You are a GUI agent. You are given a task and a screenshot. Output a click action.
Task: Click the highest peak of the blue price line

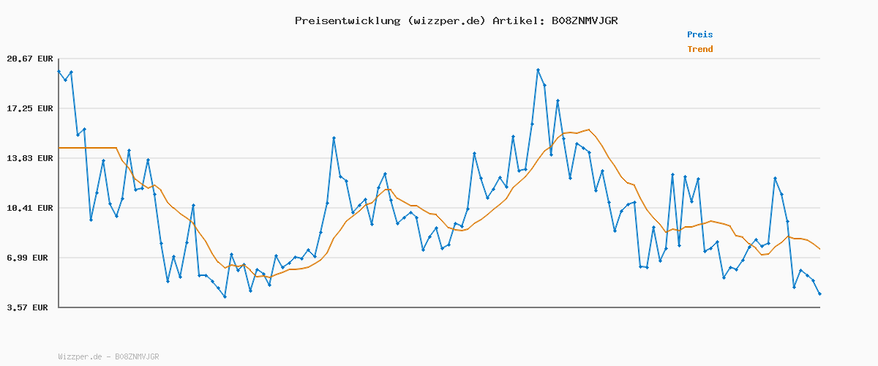[x=538, y=70]
